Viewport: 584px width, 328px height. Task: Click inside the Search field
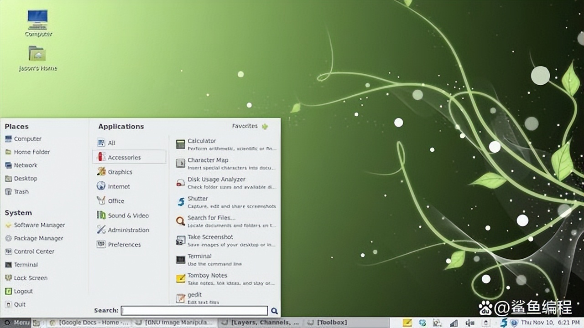(194, 310)
